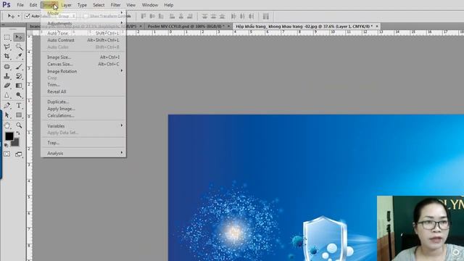Screen dimensions: 464x261
Task: Open the Layer menu
Action: tap(66, 5)
